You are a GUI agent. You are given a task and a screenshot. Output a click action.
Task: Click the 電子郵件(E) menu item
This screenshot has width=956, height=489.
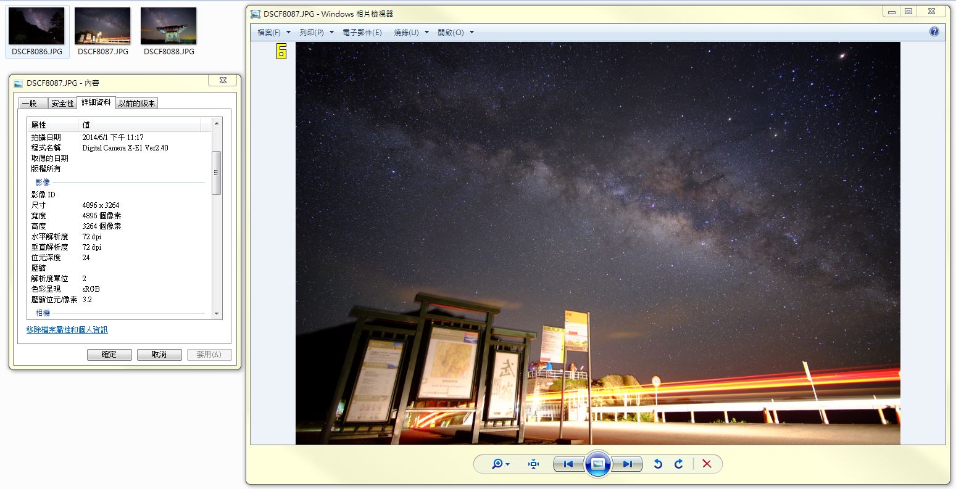point(362,33)
